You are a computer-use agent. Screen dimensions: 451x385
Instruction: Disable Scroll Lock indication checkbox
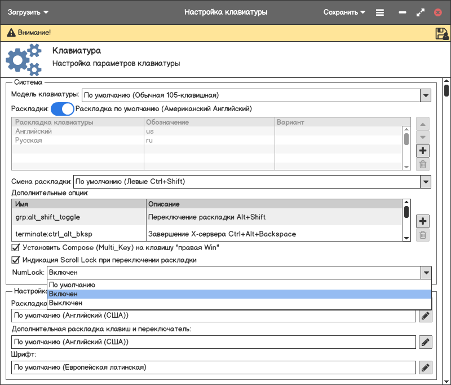16,260
